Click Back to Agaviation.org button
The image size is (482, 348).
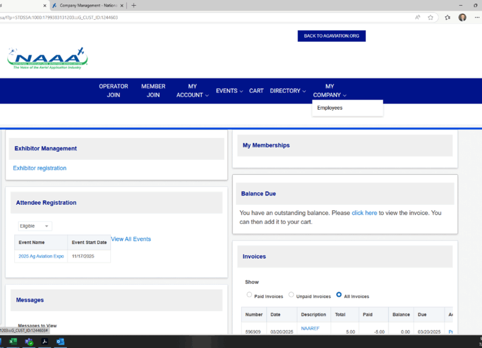tap(331, 36)
